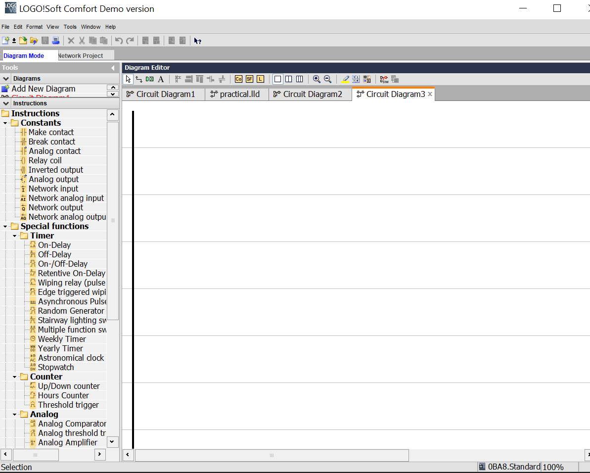Switch to Network Project tab
The width and height of the screenshot is (590, 473).
86,56
